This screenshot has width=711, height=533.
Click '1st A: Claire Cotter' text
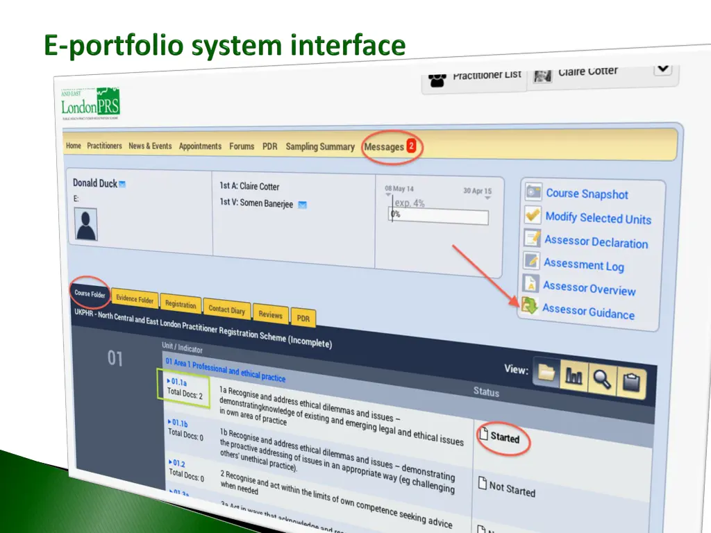click(x=249, y=186)
